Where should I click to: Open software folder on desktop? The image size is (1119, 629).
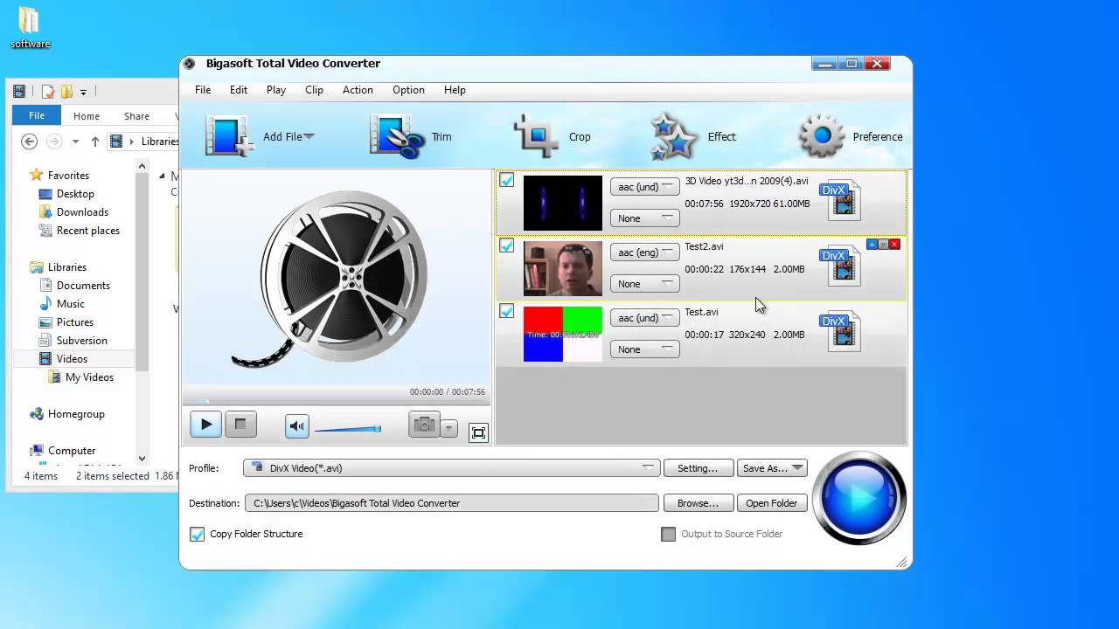(30, 27)
